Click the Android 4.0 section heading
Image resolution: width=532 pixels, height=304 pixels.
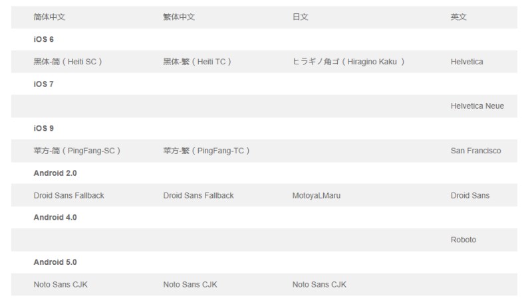(55, 217)
